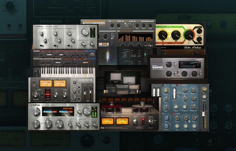Open the Tape Speed selector on the tape machine

151,122
